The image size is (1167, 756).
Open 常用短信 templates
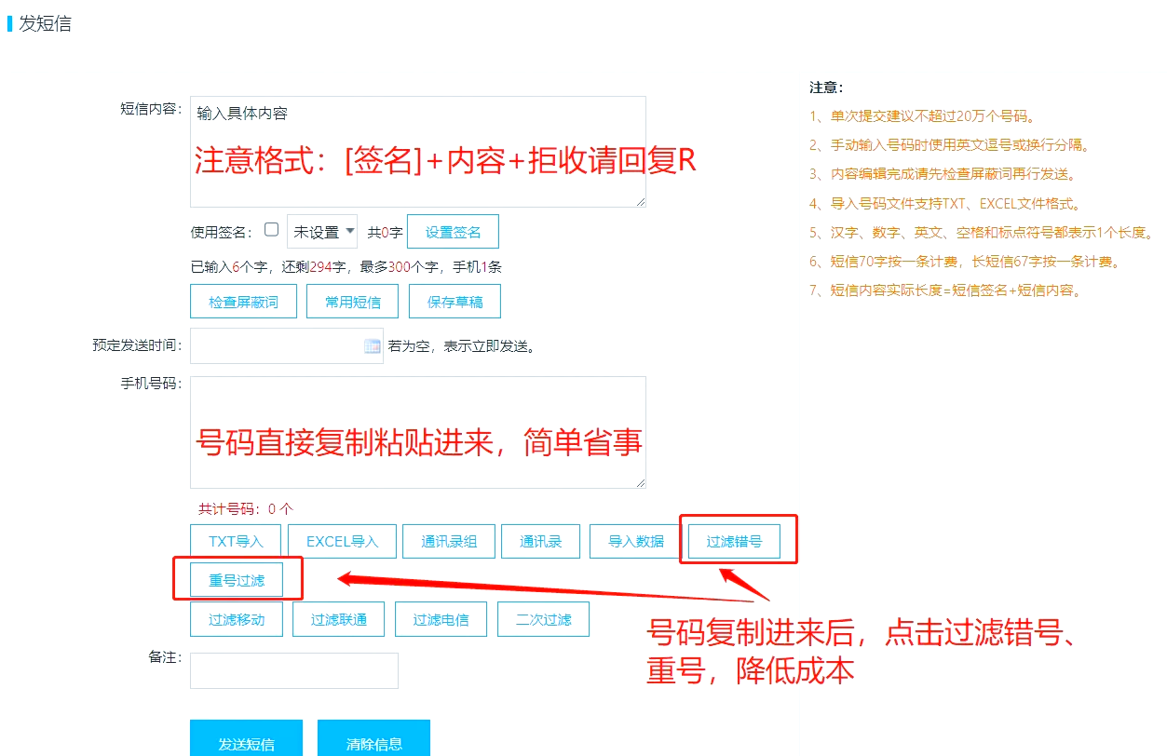point(353,302)
